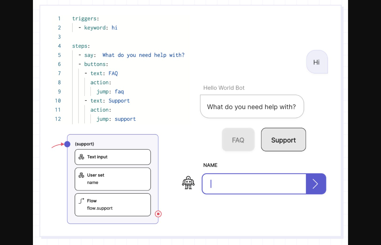Select the blue start node circle
This screenshot has height=245, width=381.
[x=67, y=144]
